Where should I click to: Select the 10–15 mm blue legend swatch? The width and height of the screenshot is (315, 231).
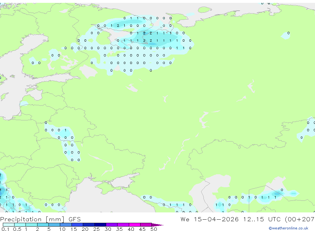66,225
